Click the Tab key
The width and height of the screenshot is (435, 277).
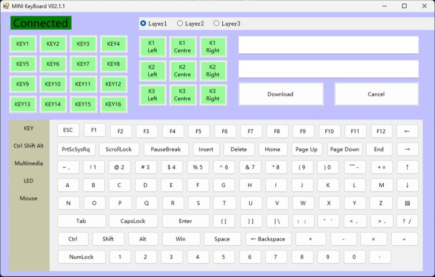point(81,221)
